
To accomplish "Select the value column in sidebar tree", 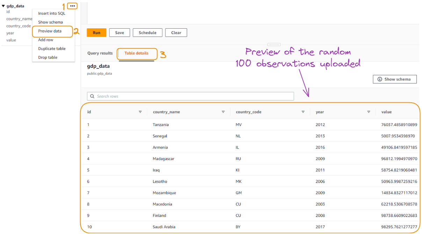I will coord(11,40).
